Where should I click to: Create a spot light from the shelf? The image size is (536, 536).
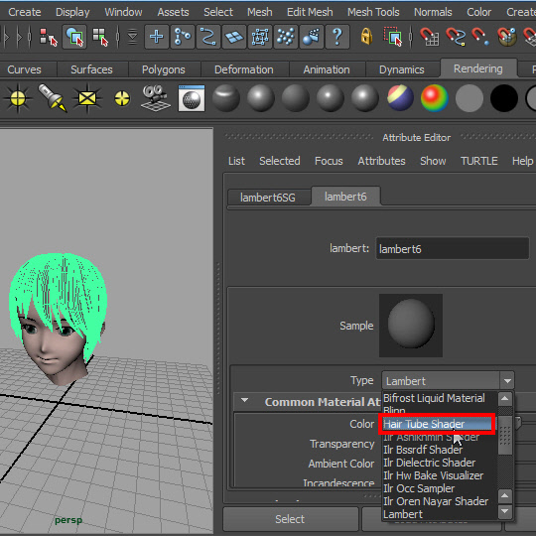click(53, 98)
